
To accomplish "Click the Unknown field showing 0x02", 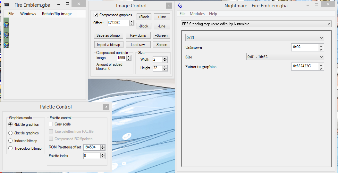I will pos(305,48).
